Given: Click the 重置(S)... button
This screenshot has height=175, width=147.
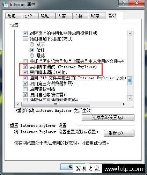Looking at the screenshot, I should pyautogui.click(x=119, y=133).
